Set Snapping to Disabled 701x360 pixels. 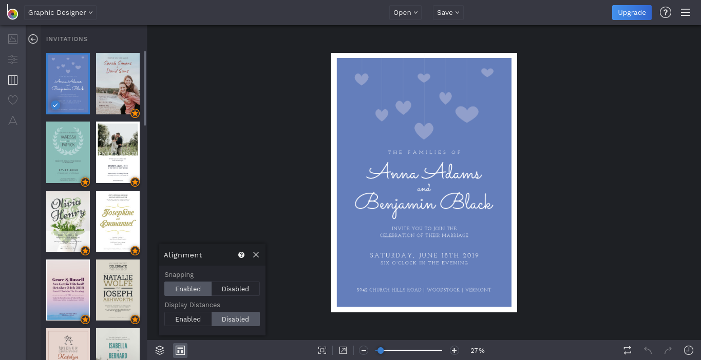[235, 289]
